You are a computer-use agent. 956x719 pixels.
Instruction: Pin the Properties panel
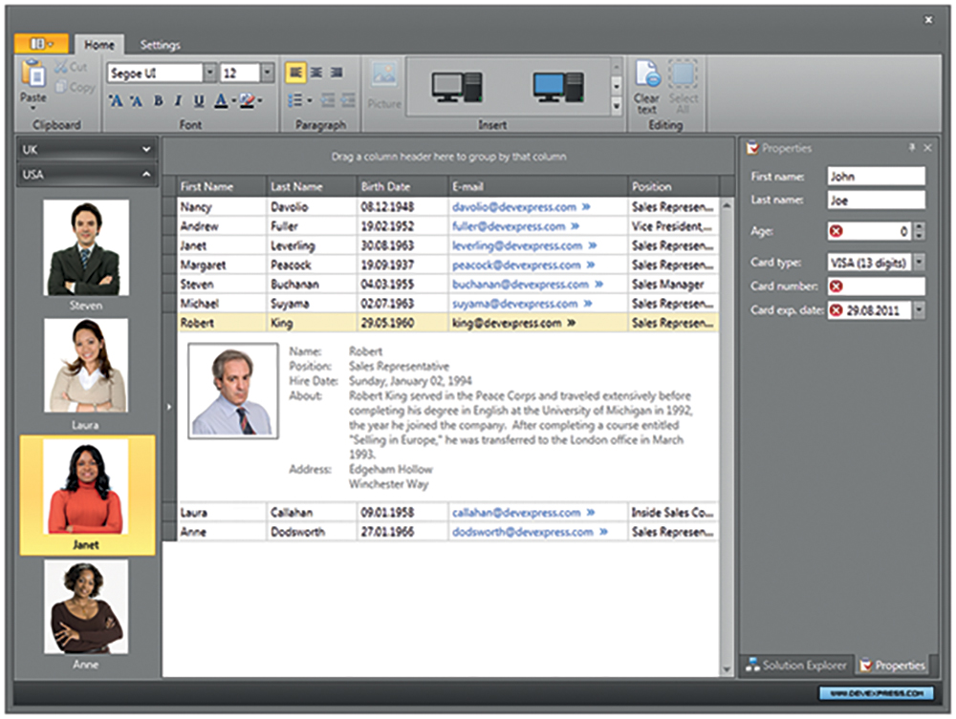coord(911,148)
